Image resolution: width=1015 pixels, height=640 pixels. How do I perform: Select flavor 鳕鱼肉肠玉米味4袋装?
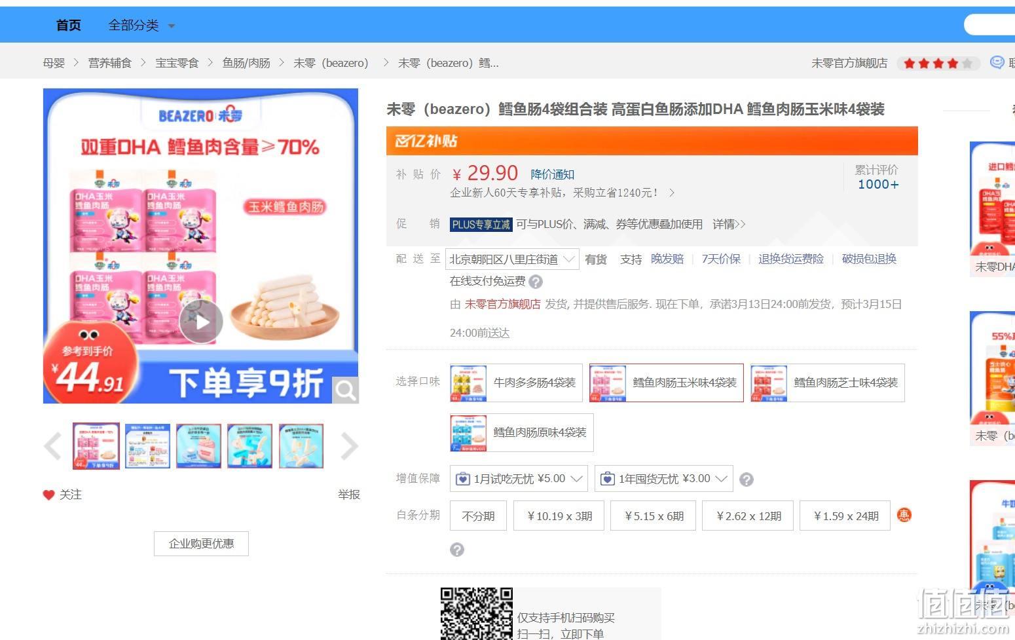tap(667, 383)
